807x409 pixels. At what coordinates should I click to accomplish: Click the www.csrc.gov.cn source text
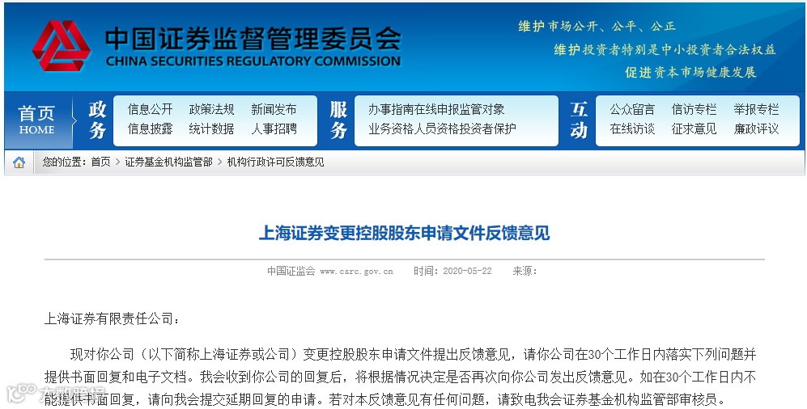(x=356, y=272)
